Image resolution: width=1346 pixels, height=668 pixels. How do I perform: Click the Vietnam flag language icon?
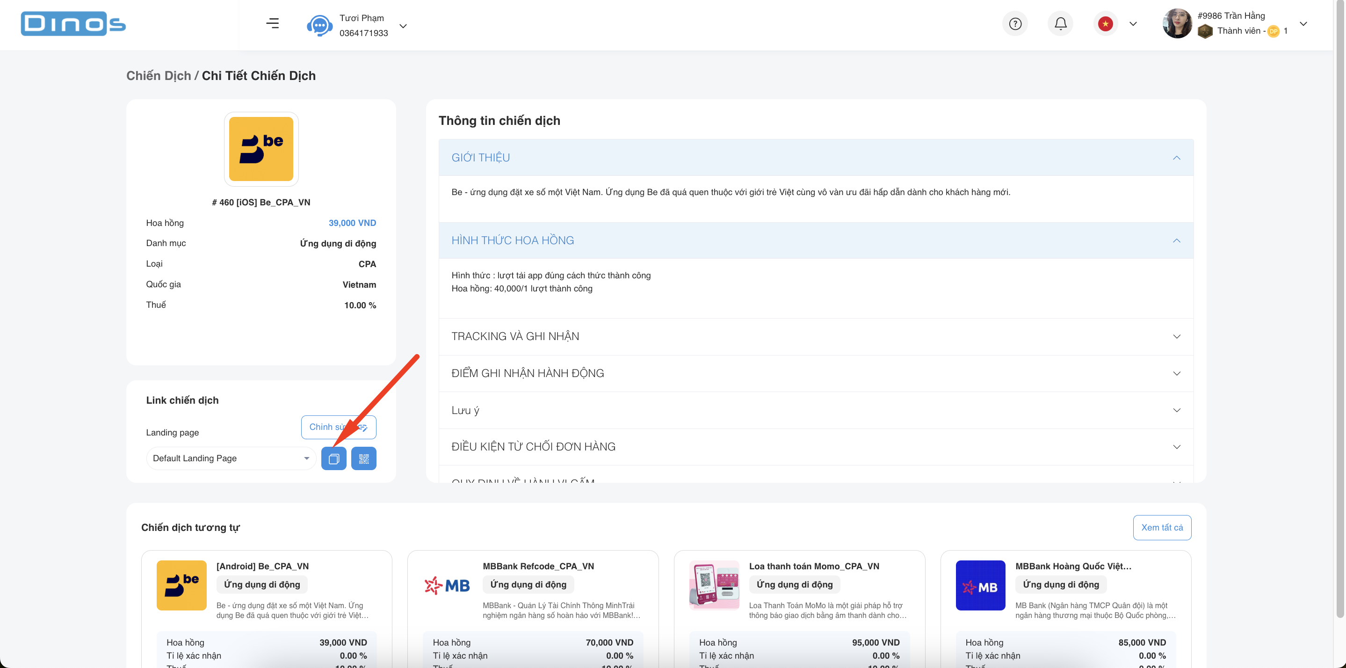coord(1105,23)
